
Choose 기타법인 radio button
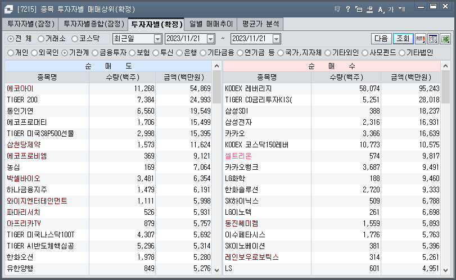pos(402,53)
